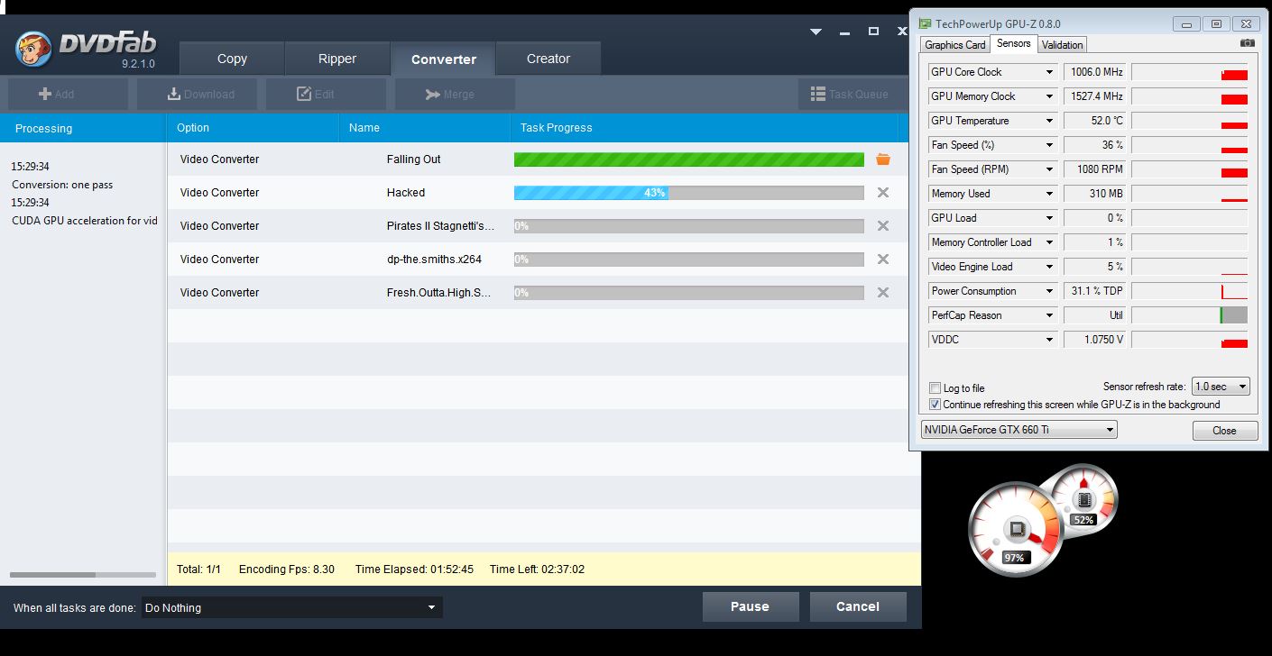Remove the dp-the.smiths.x264 task
The width and height of the screenshot is (1272, 656).
(x=883, y=260)
